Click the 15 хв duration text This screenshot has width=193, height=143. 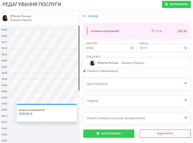click(x=158, y=31)
